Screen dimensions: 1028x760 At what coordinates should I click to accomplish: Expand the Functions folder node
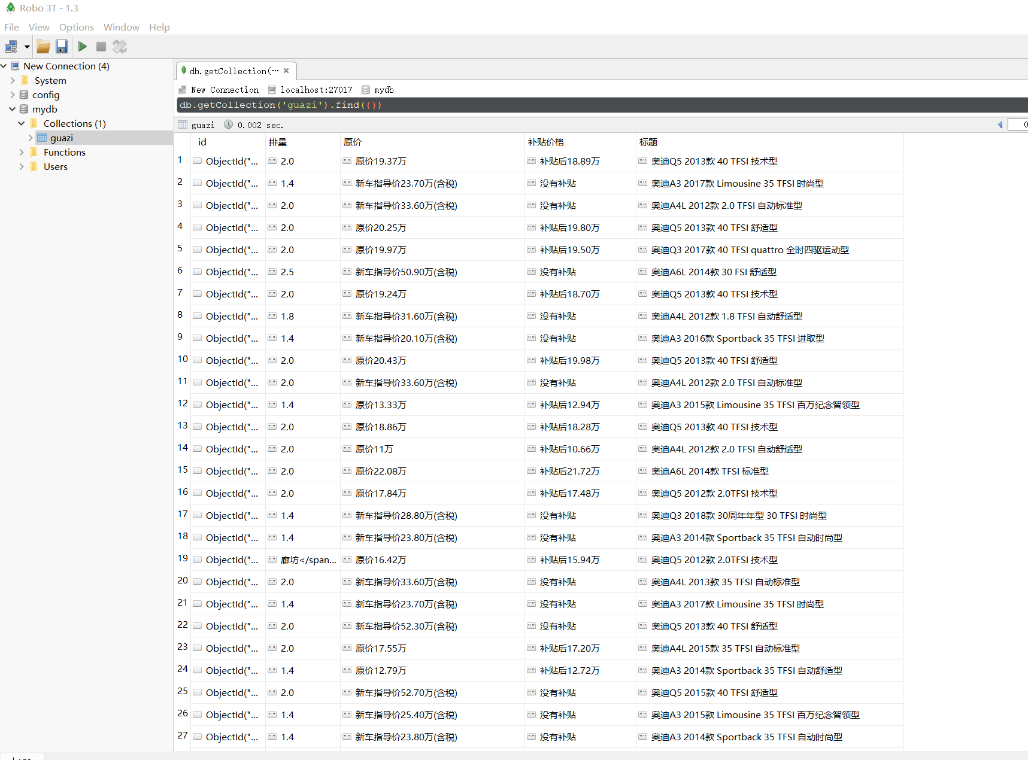point(22,152)
